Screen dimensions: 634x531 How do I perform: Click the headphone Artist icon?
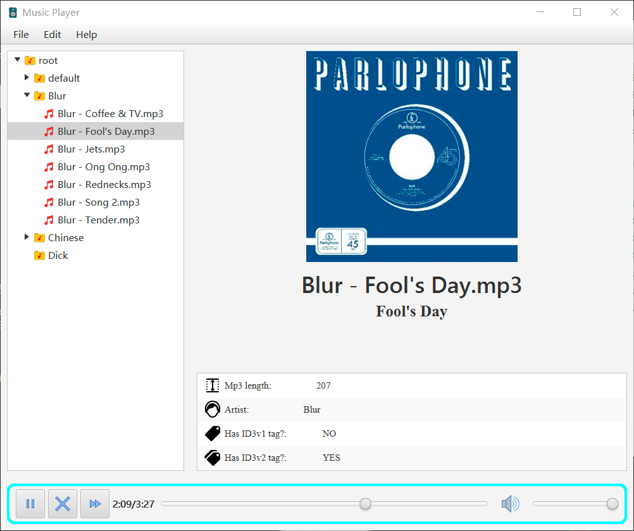pos(213,409)
